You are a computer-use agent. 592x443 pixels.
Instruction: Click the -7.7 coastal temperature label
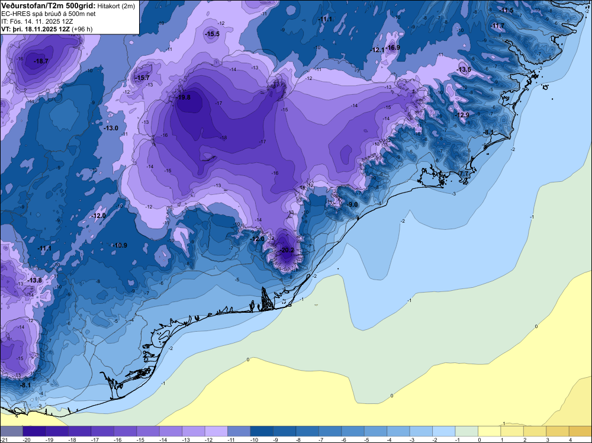tap(464, 174)
